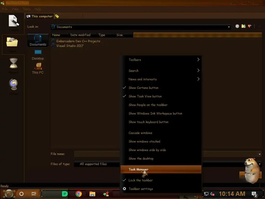The width and height of the screenshot is (265, 199).
Task: Click the create new folder icon
Action: pyautogui.click(x=243, y=26)
